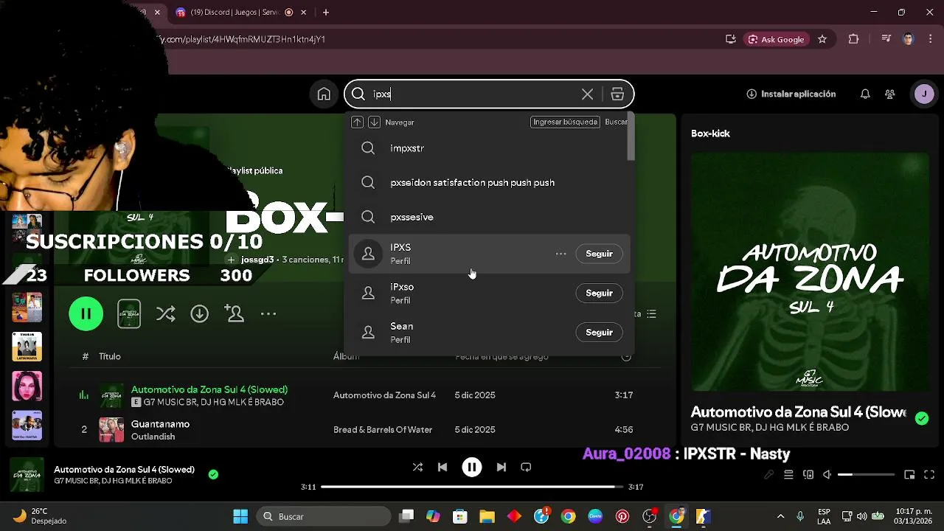Open Connect to a device icon
This screenshot has height=531, width=944.
tap(808, 475)
